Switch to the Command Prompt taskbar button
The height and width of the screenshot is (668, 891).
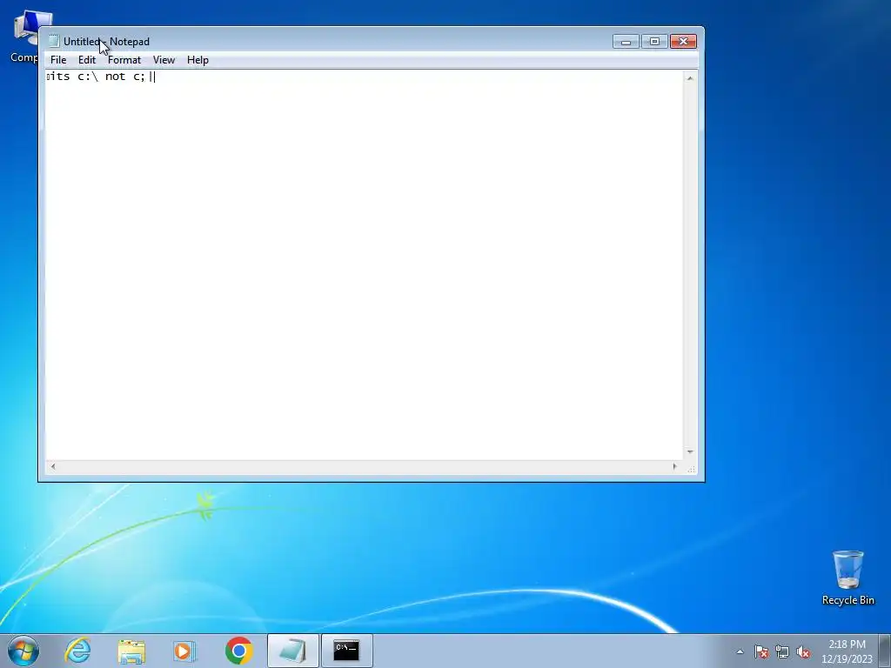[347, 651]
